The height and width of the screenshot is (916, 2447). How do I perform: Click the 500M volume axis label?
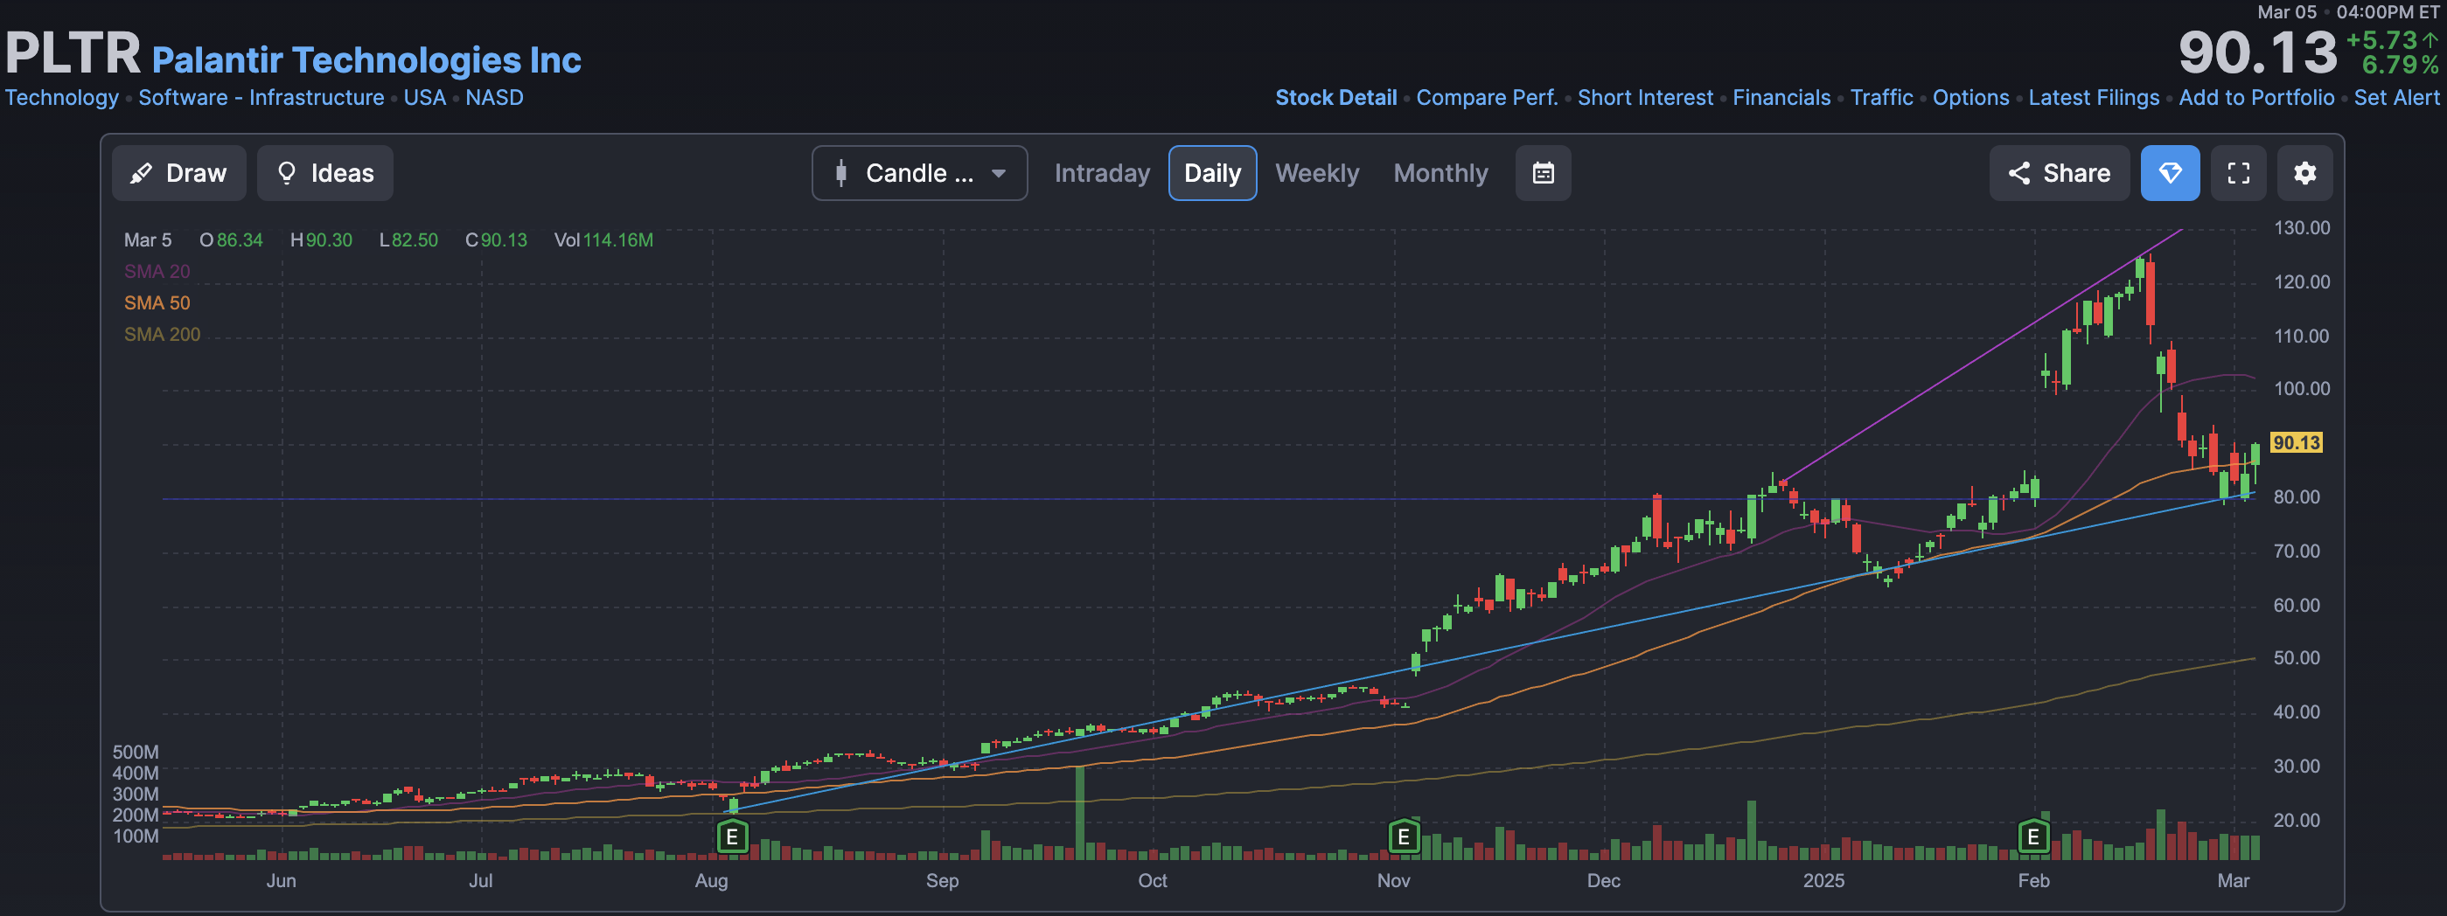pyautogui.click(x=135, y=752)
